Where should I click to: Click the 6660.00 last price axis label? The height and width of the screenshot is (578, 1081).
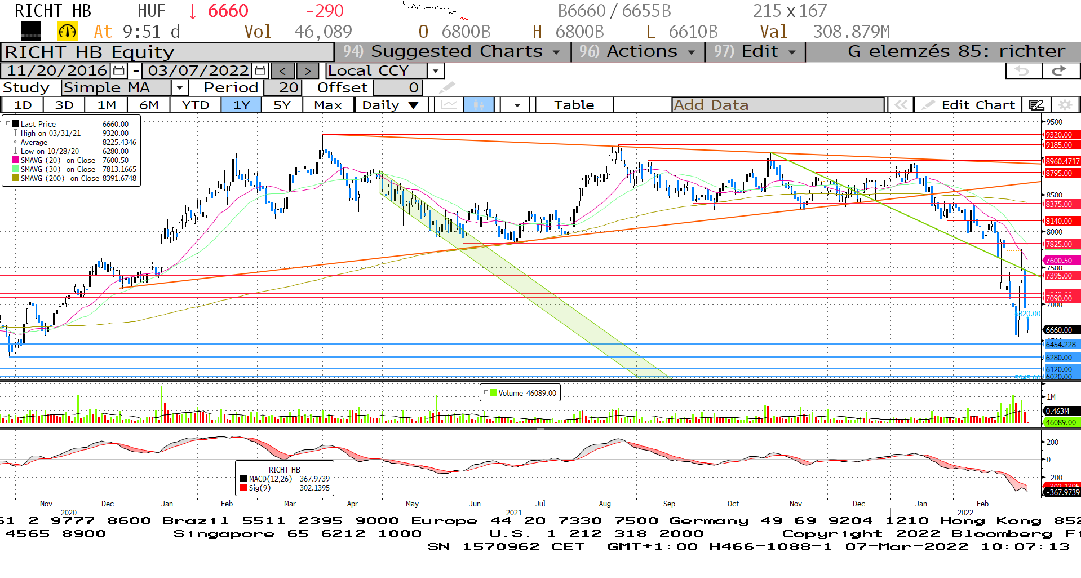point(1062,330)
